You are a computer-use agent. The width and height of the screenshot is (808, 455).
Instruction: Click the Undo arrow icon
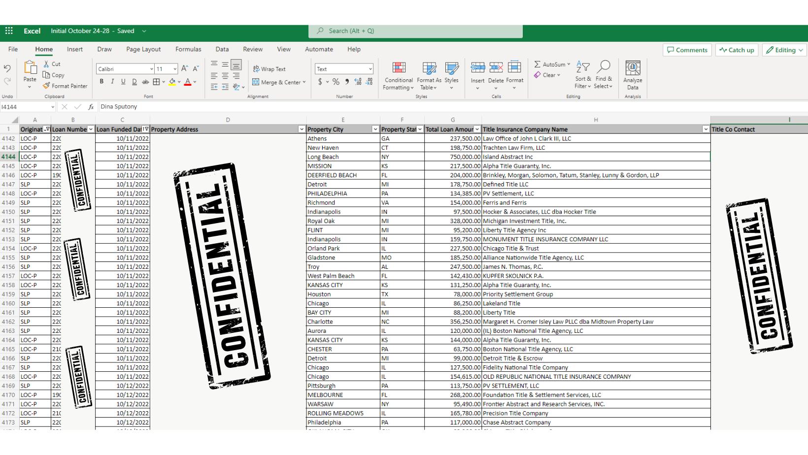pos(7,68)
